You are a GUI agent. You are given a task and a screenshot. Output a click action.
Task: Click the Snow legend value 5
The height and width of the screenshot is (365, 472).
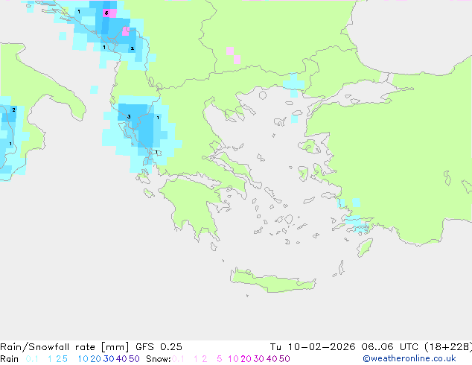pyautogui.click(x=220, y=359)
